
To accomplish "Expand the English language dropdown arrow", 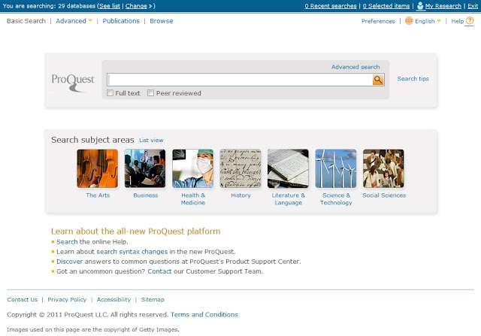I will pyautogui.click(x=439, y=21).
